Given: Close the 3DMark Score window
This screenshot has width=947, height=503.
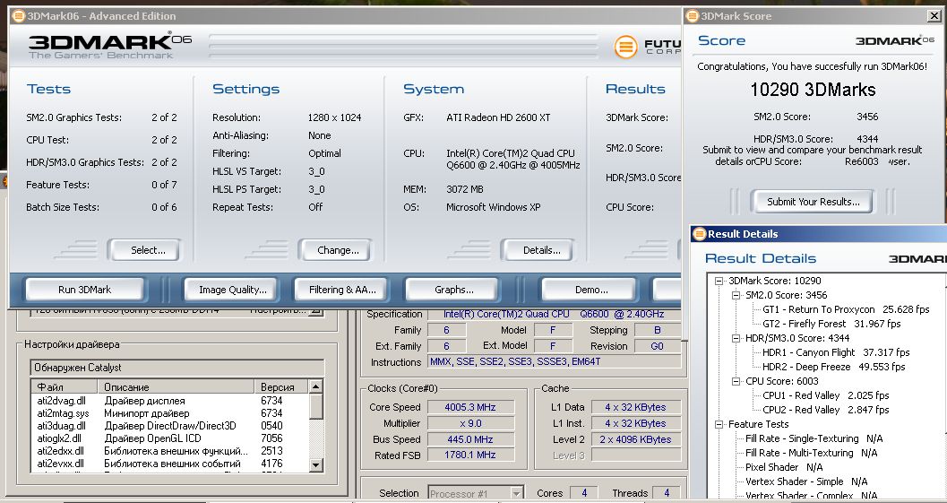Looking at the screenshot, I should click(934, 16).
